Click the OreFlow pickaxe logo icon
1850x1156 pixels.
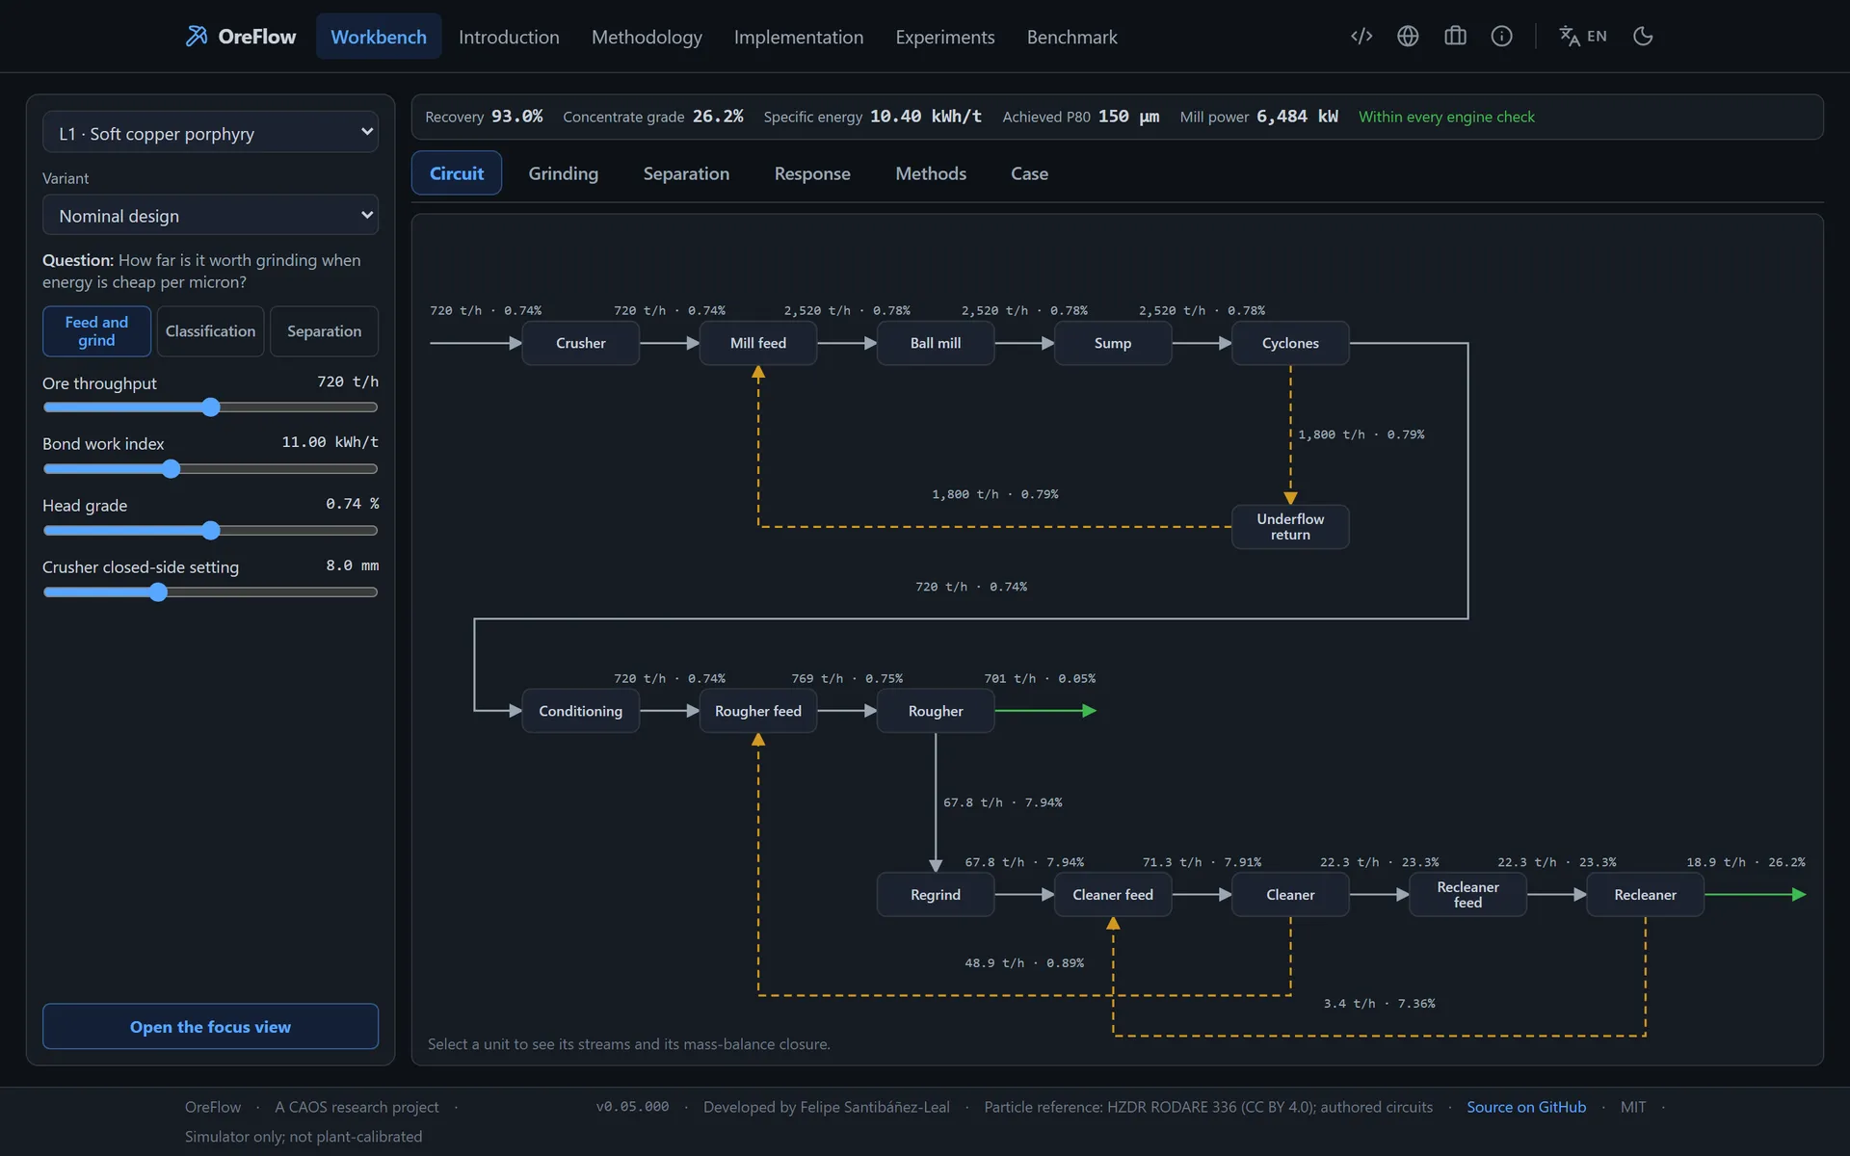197,37
